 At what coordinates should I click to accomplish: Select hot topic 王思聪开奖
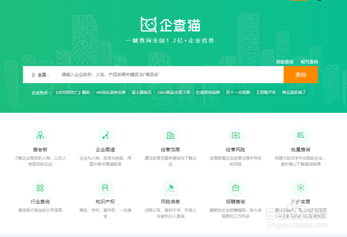[266, 92]
